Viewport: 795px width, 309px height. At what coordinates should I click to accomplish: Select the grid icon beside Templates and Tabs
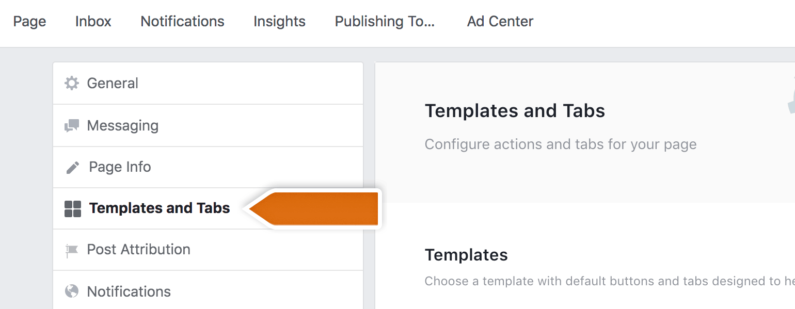(72, 208)
